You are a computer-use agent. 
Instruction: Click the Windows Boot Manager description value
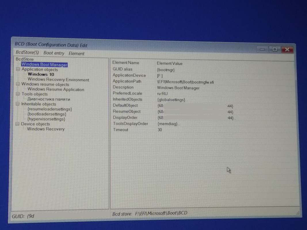[x=178, y=88]
